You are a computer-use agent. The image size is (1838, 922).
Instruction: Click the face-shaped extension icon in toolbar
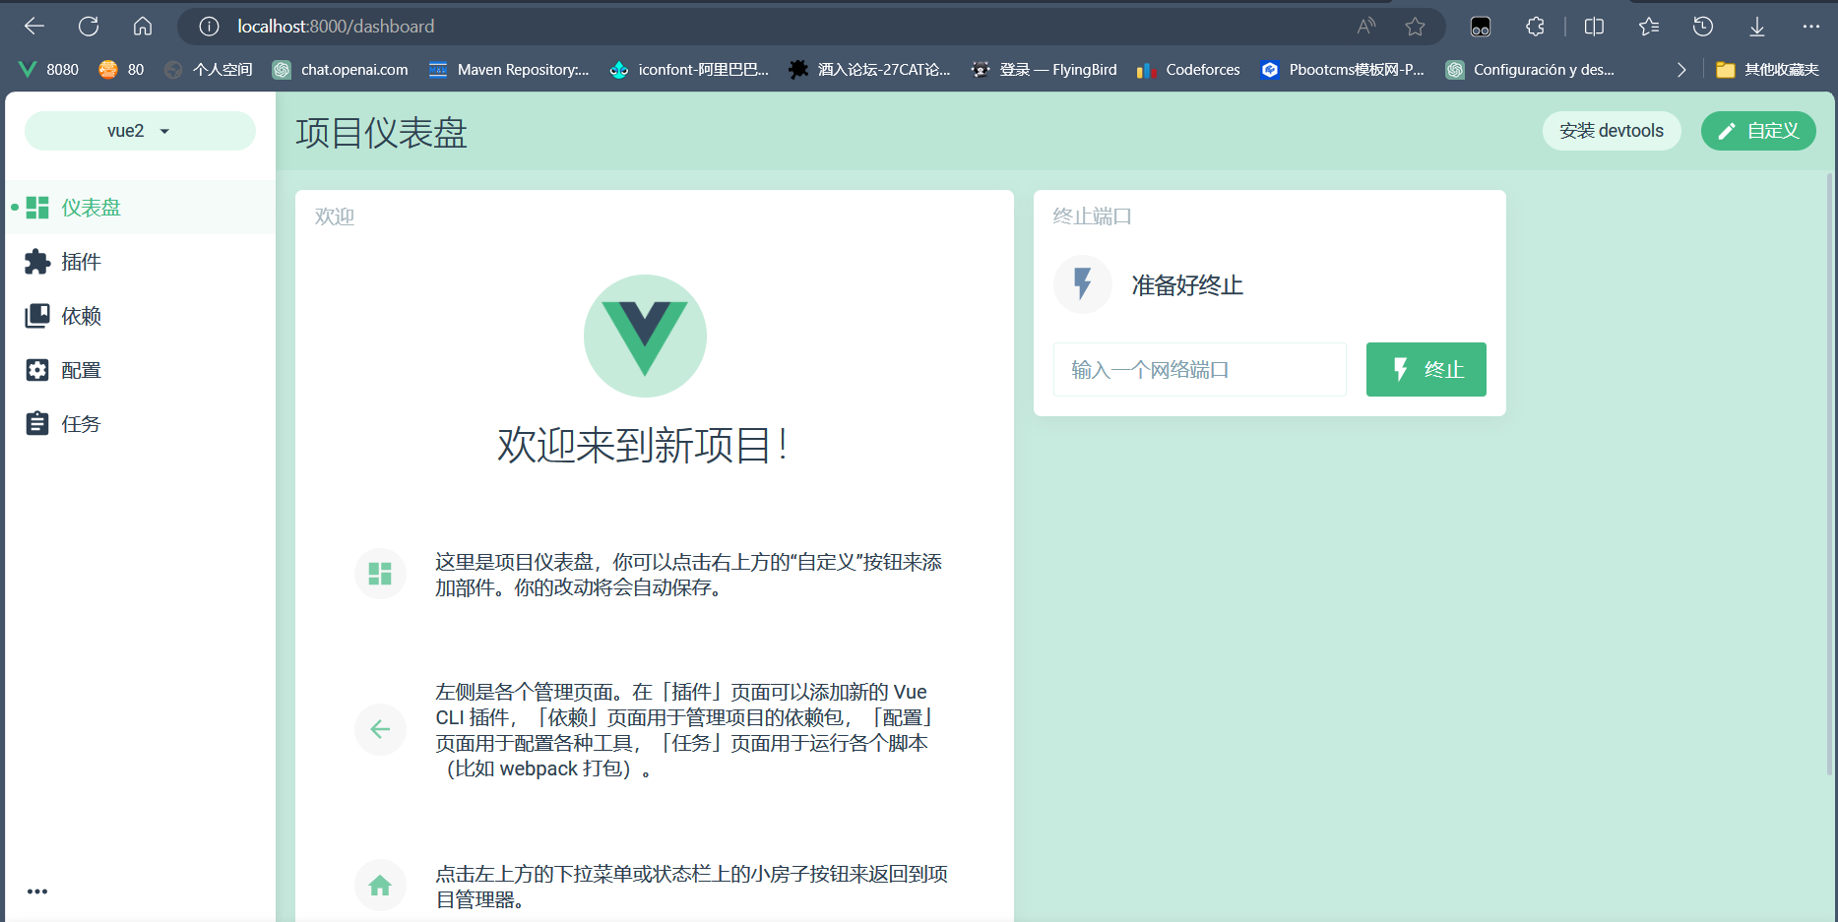pyautogui.click(x=1481, y=27)
